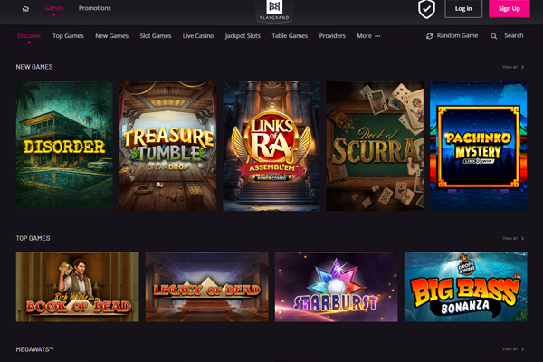Viewport: 543px width, 362px height.
Task: Click the NEW GAMES heading
Action: pos(34,67)
